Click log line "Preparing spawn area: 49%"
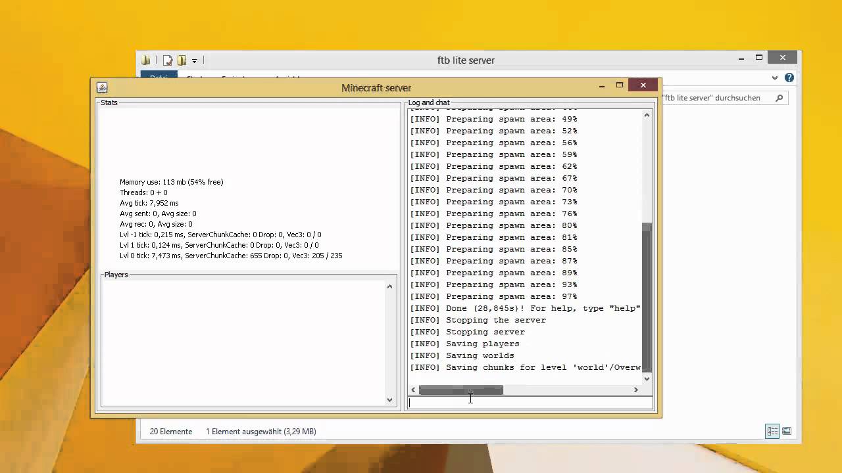The height and width of the screenshot is (473, 842). coord(493,119)
